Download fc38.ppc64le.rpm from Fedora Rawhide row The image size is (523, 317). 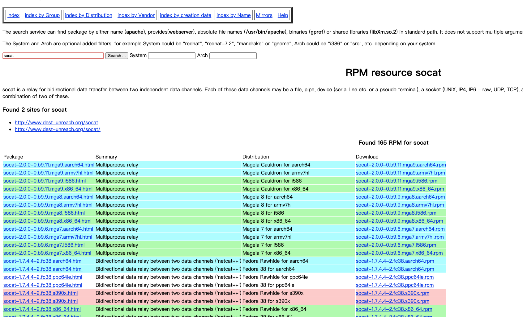pos(395,277)
